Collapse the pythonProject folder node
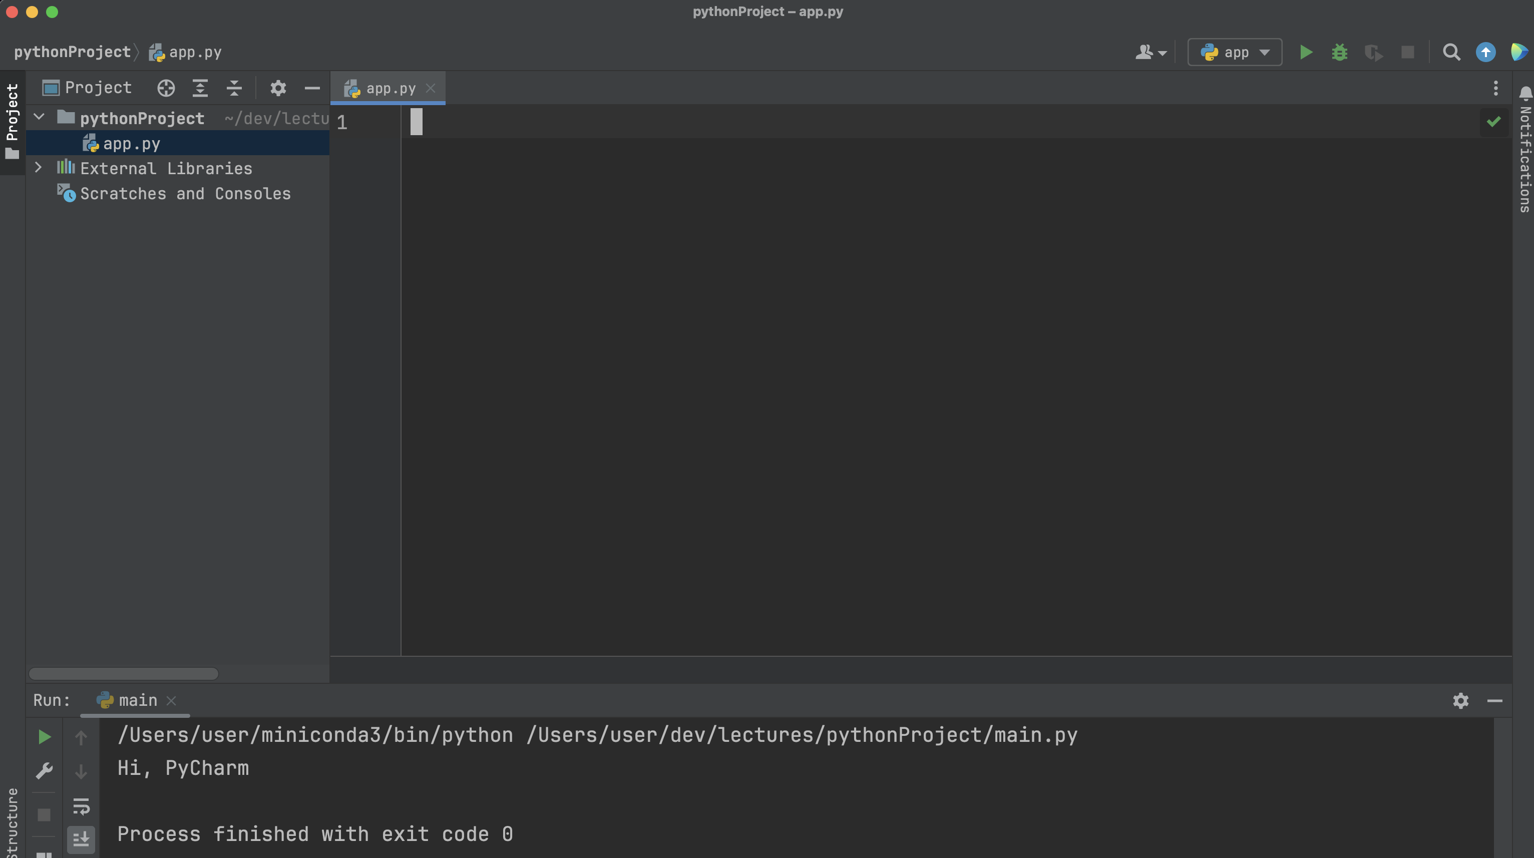Screen dimensions: 1534x858 [x=40, y=117]
